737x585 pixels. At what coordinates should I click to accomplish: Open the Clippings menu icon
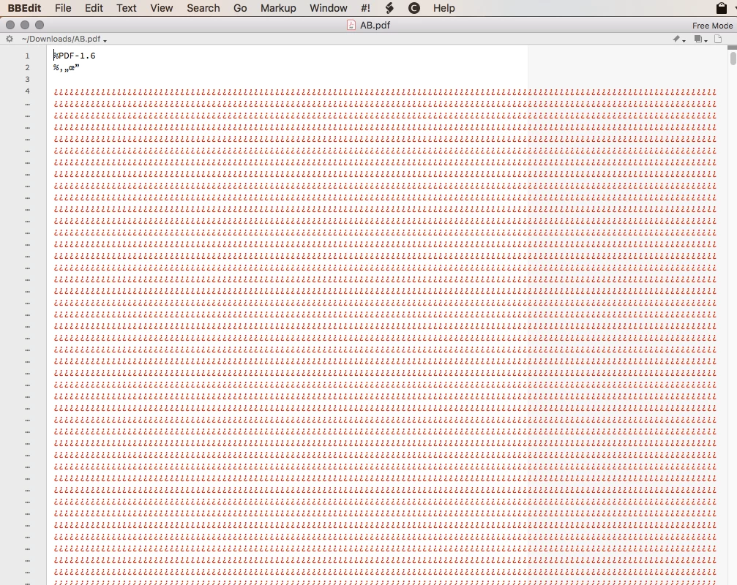(x=414, y=8)
